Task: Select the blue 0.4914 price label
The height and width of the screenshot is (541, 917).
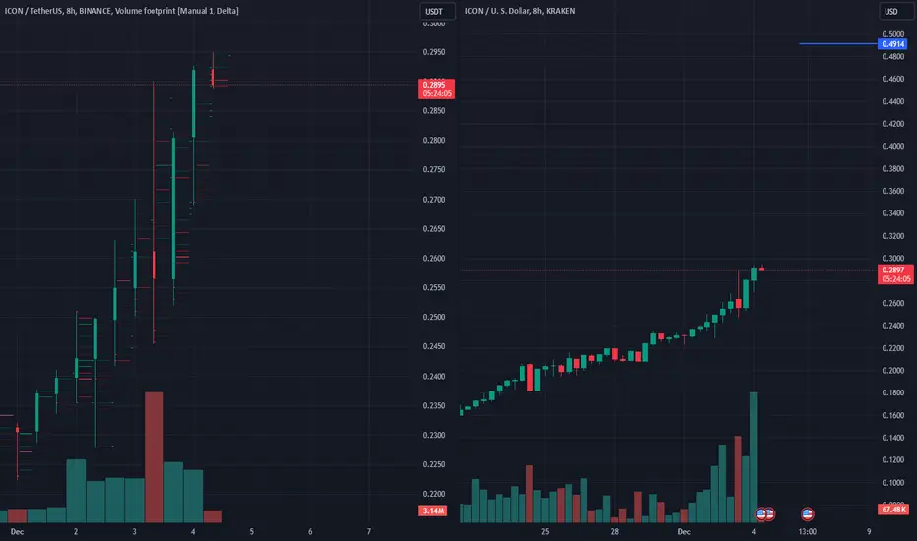Action: (x=893, y=44)
